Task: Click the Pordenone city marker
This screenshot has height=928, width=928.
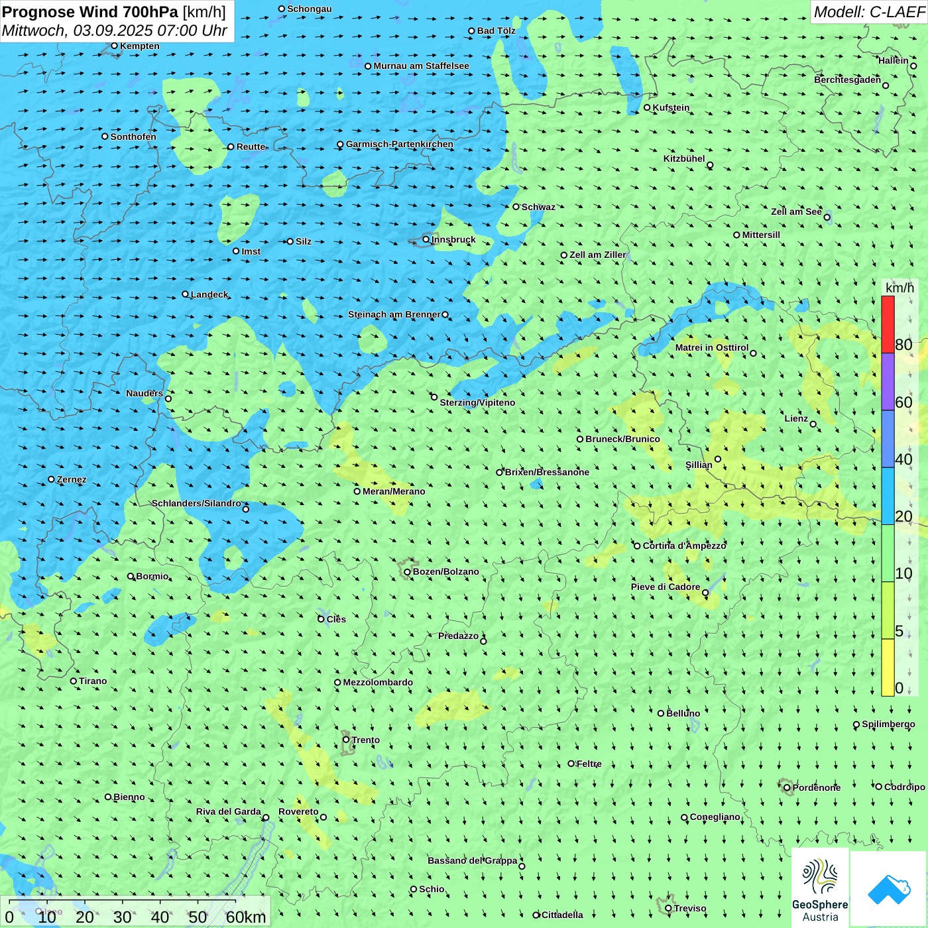Action: coord(787,787)
